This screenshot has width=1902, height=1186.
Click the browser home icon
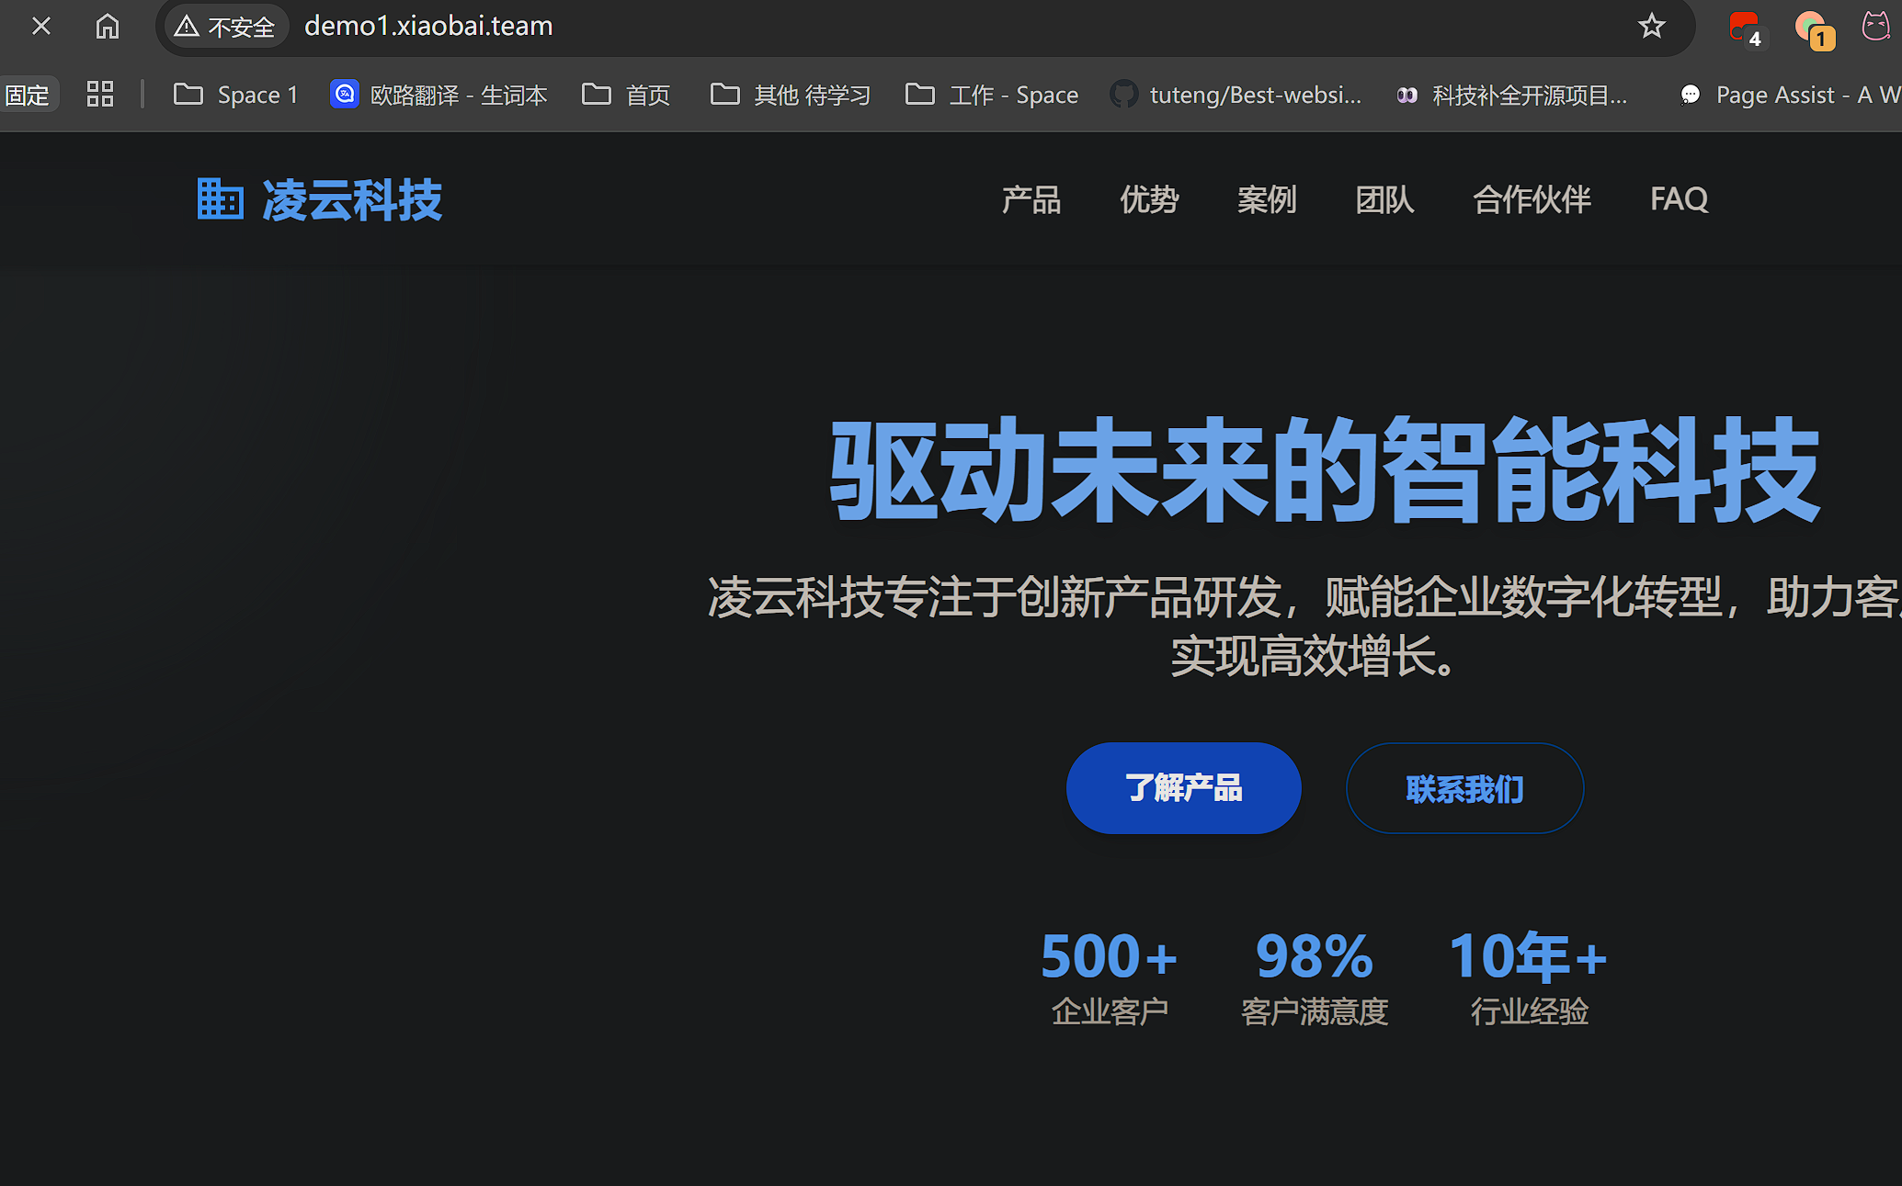[x=108, y=26]
